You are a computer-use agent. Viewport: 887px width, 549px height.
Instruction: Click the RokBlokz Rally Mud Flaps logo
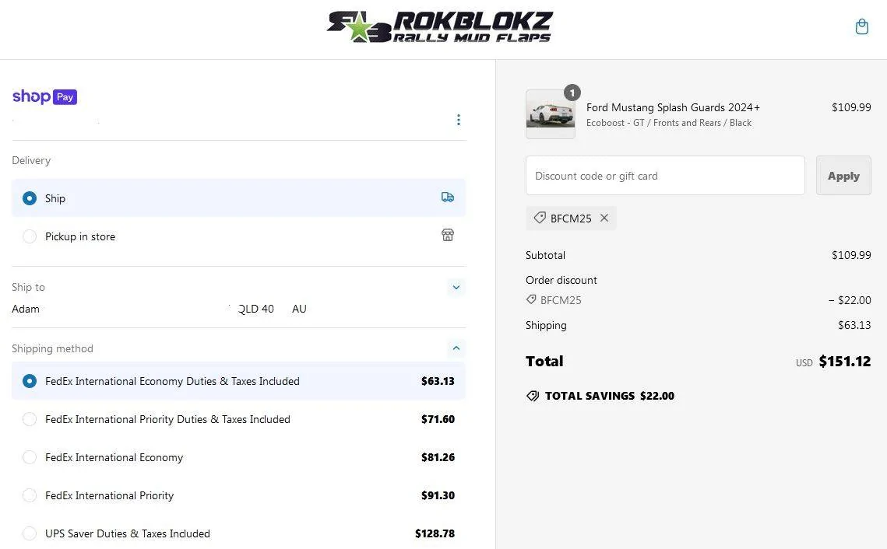click(439, 27)
